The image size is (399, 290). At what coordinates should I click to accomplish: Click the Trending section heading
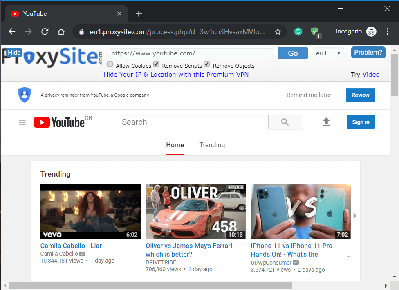point(56,174)
